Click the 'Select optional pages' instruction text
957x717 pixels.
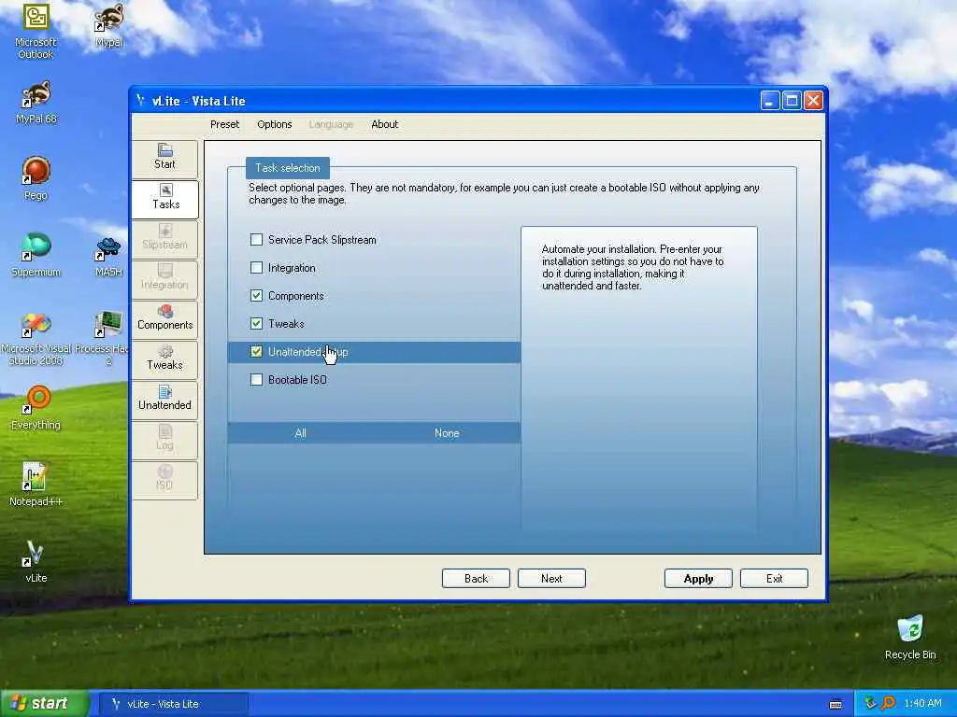coord(504,193)
